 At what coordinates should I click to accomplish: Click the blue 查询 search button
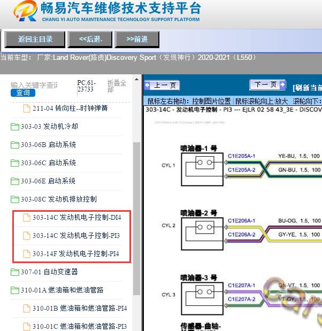(23, 93)
